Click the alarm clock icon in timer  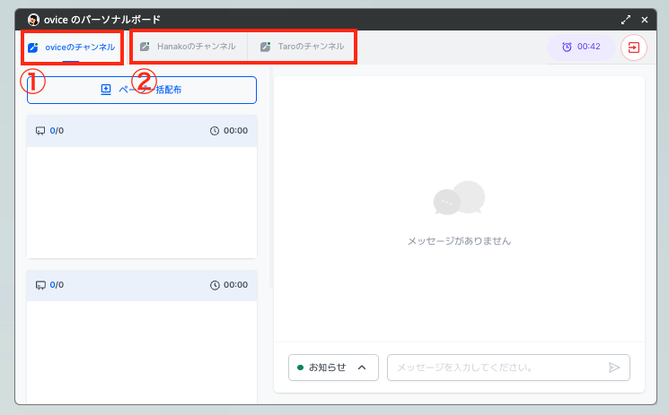coord(567,47)
